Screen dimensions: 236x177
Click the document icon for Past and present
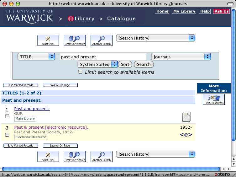(186, 116)
